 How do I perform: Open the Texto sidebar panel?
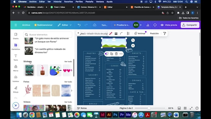[16, 57]
